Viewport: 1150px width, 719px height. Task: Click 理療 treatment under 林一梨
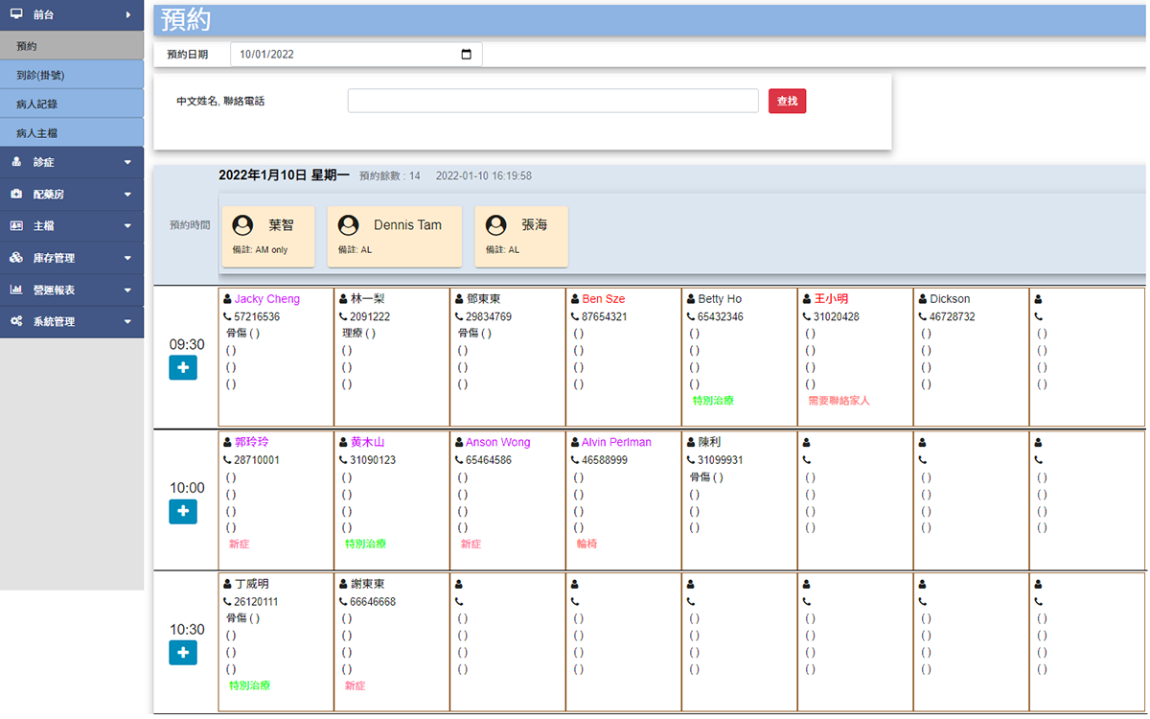click(x=358, y=334)
